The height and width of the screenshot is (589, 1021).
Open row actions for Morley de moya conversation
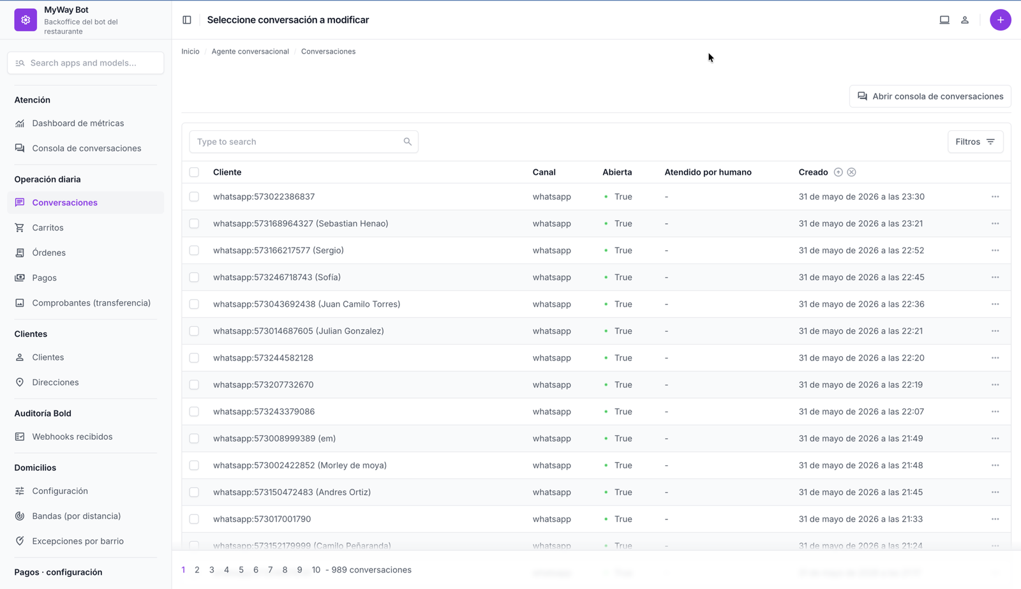click(995, 465)
